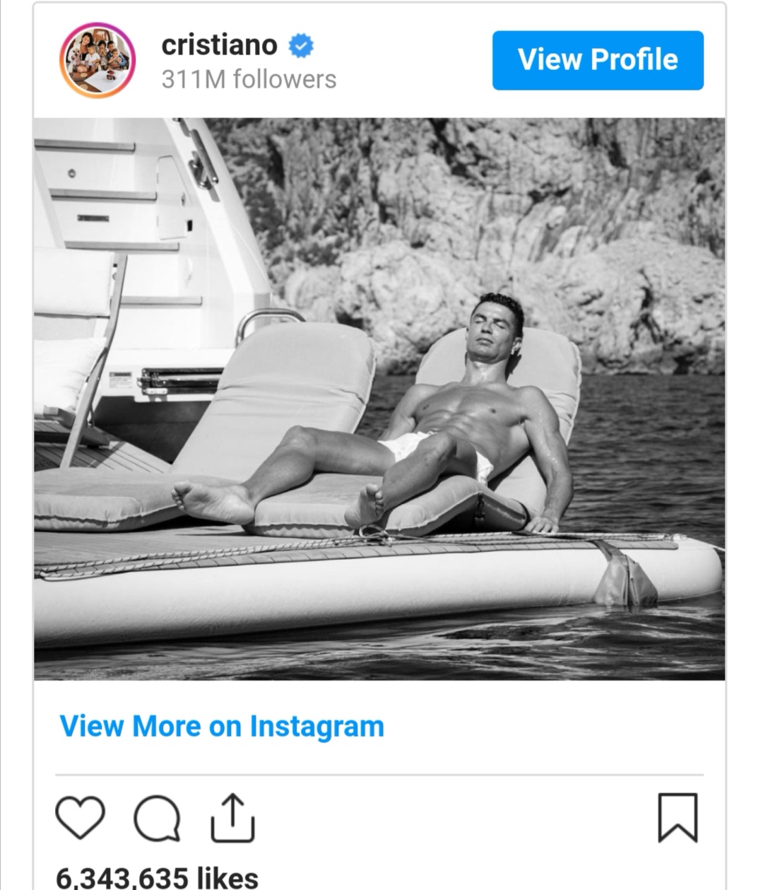
Task: Click the 6,343,635 likes count
Action: click(157, 877)
